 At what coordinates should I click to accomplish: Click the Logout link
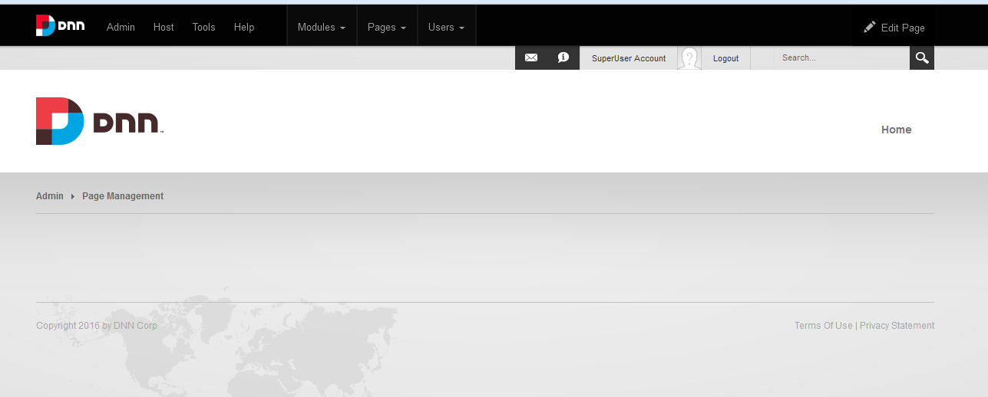click(x=725, y=58)
